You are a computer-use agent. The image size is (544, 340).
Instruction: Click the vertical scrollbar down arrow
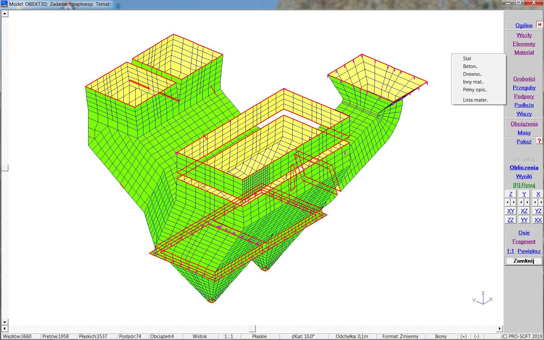(5, 322)
